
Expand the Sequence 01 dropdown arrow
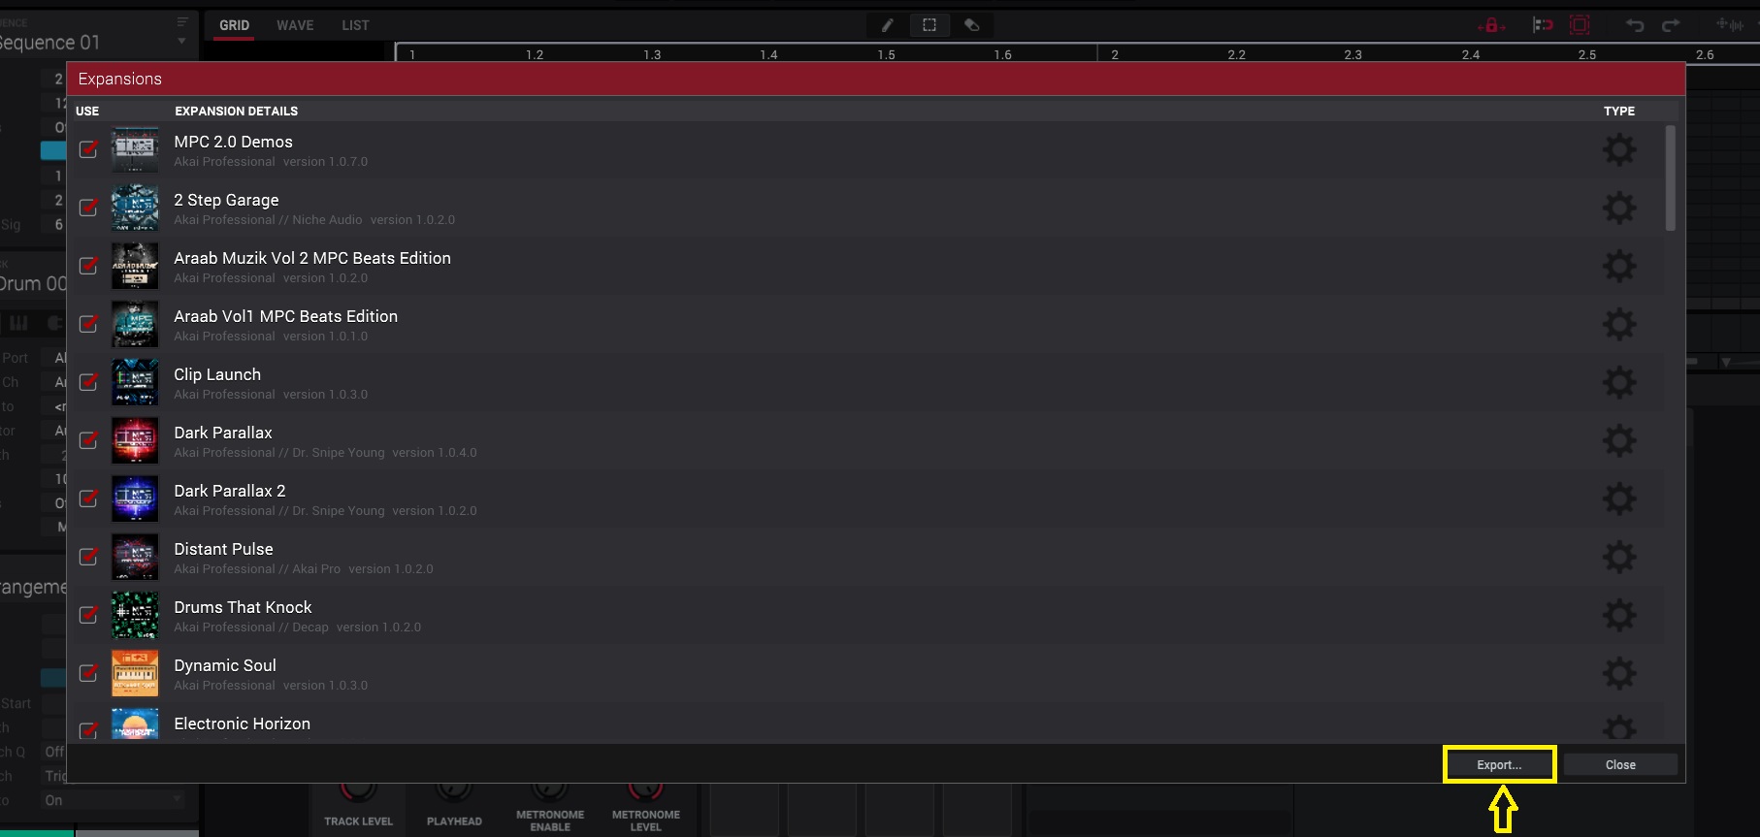181,42
